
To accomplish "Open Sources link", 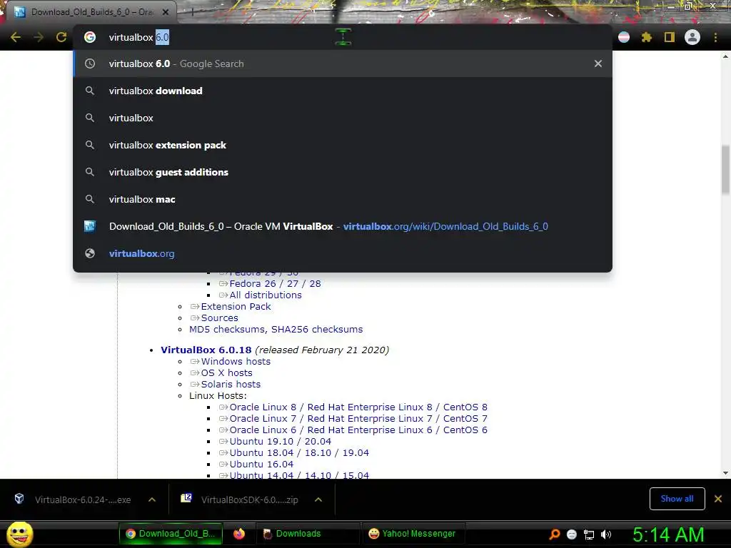I will [x=220, y=318].
